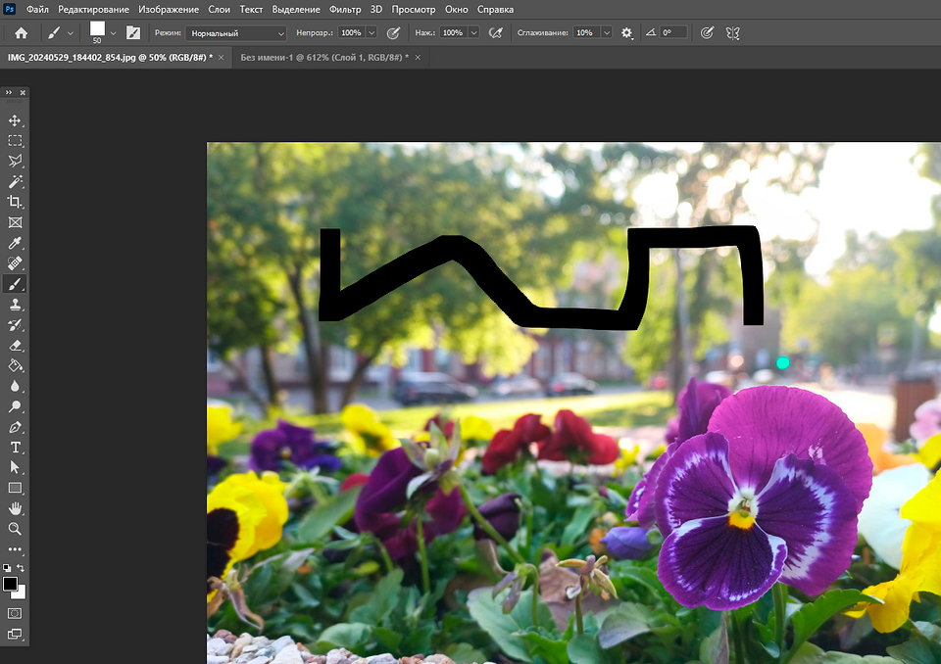Click the Home button in options bar

[x=21, y=32]
